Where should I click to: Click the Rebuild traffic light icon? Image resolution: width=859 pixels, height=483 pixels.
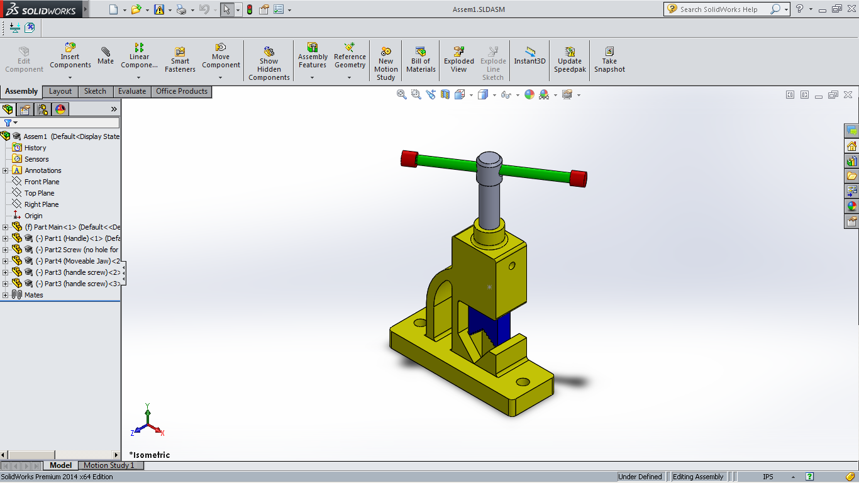[249, 9]
